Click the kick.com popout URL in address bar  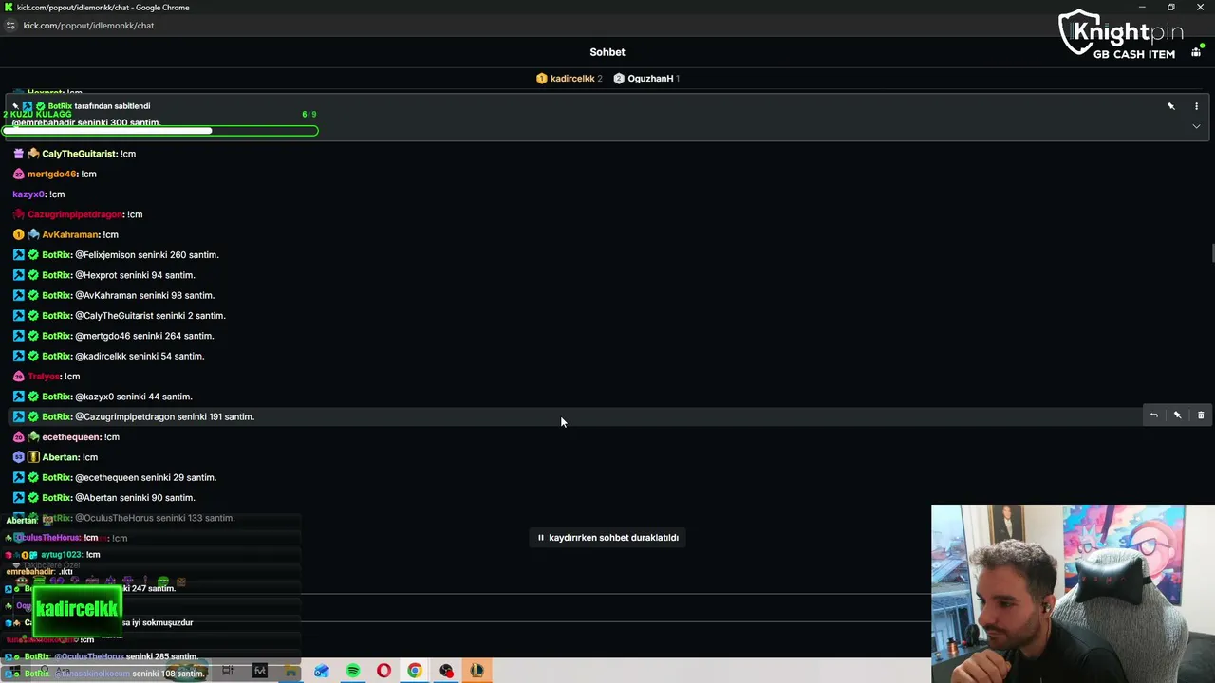coord(88,26)
